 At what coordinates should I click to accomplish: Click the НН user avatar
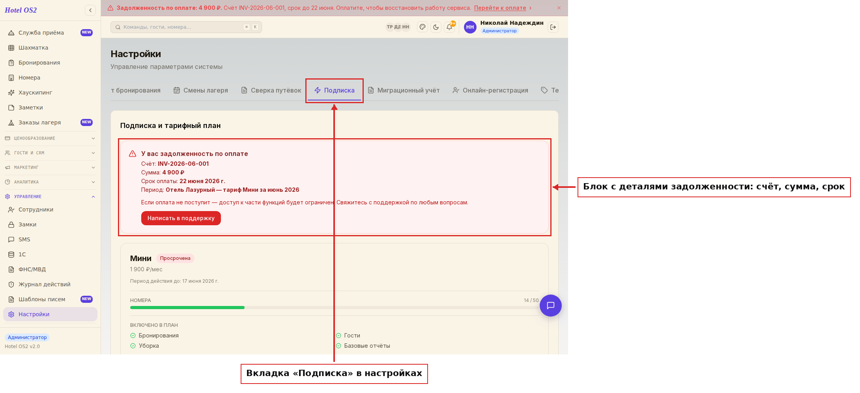[x=470, y=27]
